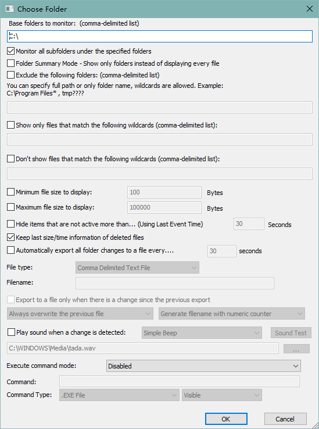Close the Choose Folder dialog

tap(310, 9)
